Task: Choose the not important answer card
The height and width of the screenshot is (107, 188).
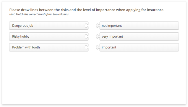Action: pyautogui.click(x=139, y=26)
